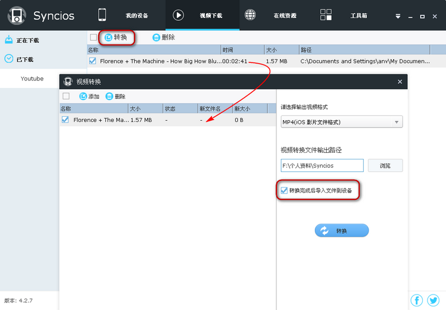Click the 大小 column header in the dialog
446x310 pixels.
pos(146,108)
